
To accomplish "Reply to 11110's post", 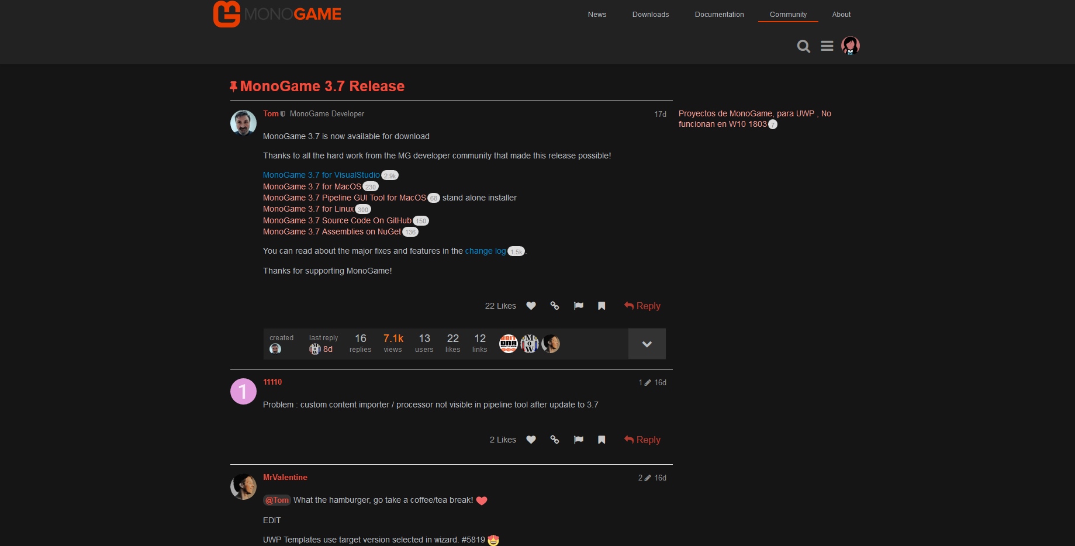I will tap(642, 440).
